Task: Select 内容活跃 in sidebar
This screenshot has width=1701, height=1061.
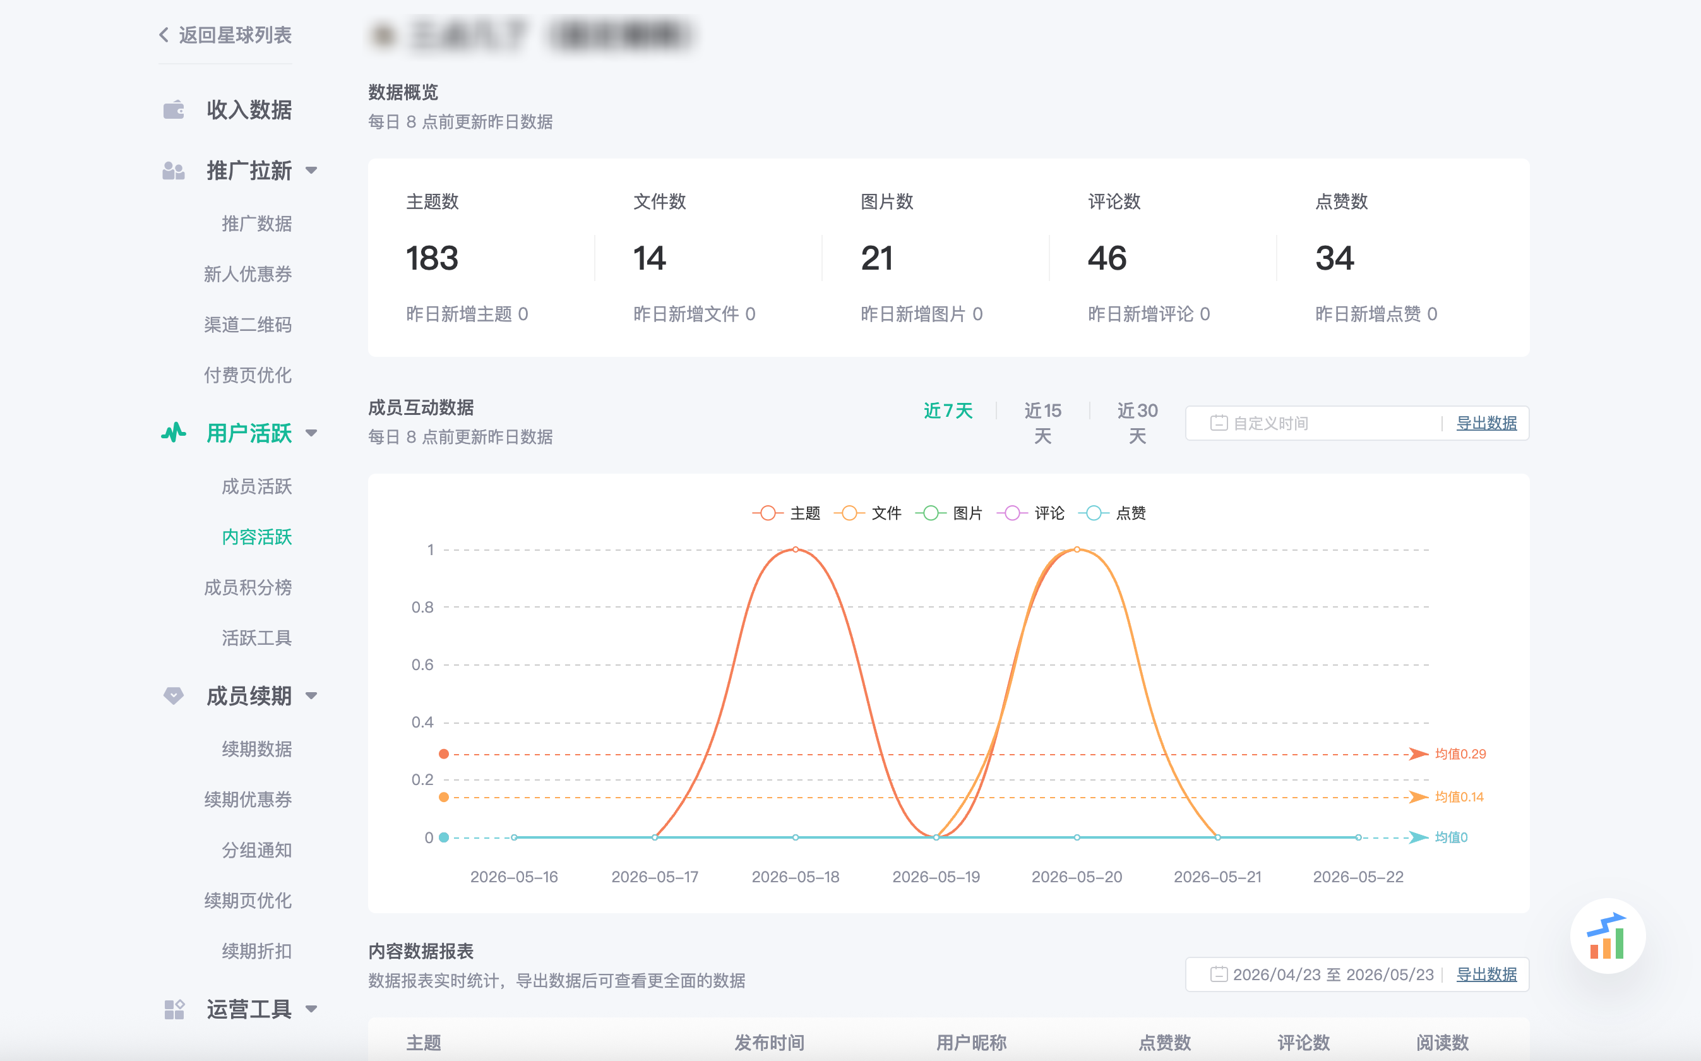Action: click(x=257, y=537)
